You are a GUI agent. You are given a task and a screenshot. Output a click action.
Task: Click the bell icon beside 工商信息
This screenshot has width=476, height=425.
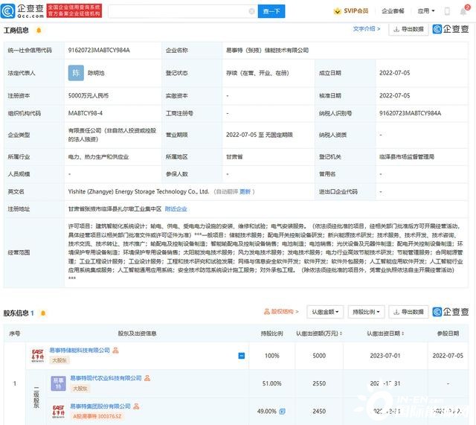(39, 30)
